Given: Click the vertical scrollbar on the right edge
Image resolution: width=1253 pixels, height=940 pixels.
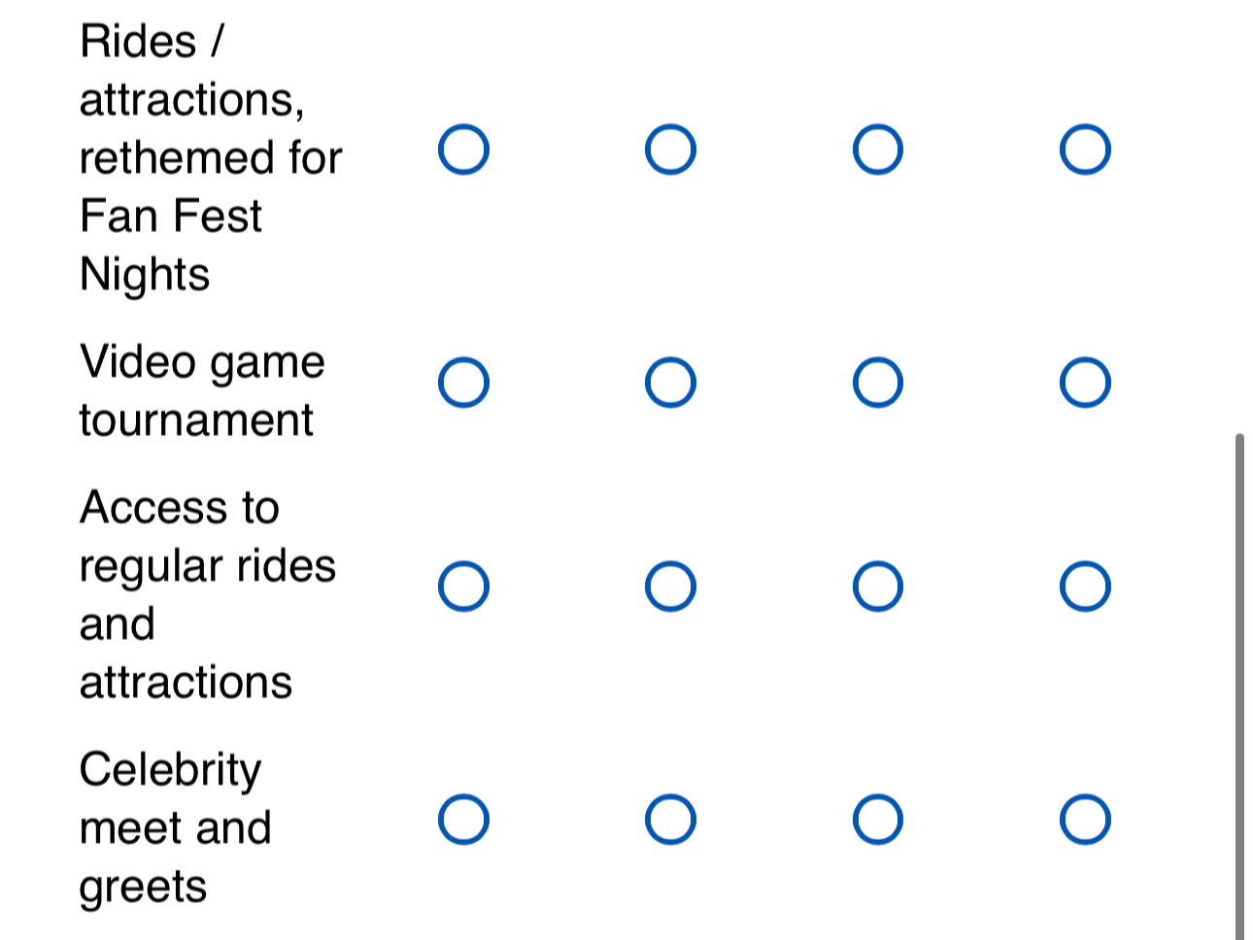Looking at the screenshot, I should click(1239, 680).
